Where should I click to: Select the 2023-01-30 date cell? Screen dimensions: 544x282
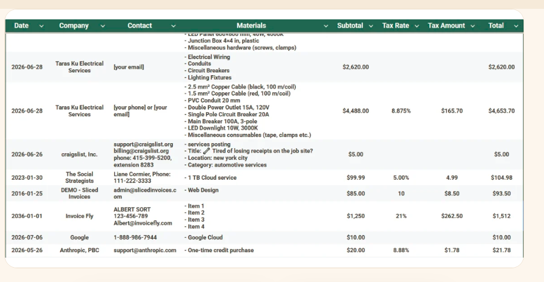[x=27, y=177]
